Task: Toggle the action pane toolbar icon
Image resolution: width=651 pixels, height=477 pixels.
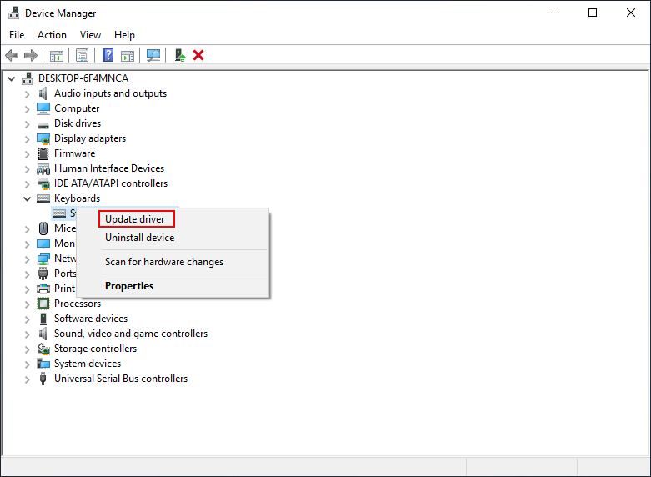Action: pyautogui.click(x=128, y=55)
